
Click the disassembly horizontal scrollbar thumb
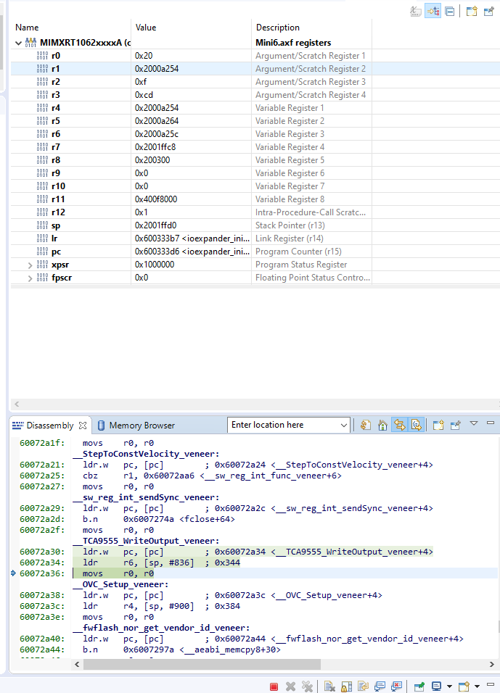coord(202,664)
